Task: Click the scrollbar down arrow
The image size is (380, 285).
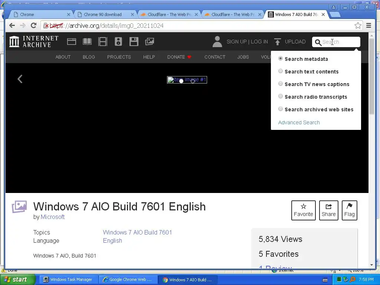Action: tap(372, 265)
